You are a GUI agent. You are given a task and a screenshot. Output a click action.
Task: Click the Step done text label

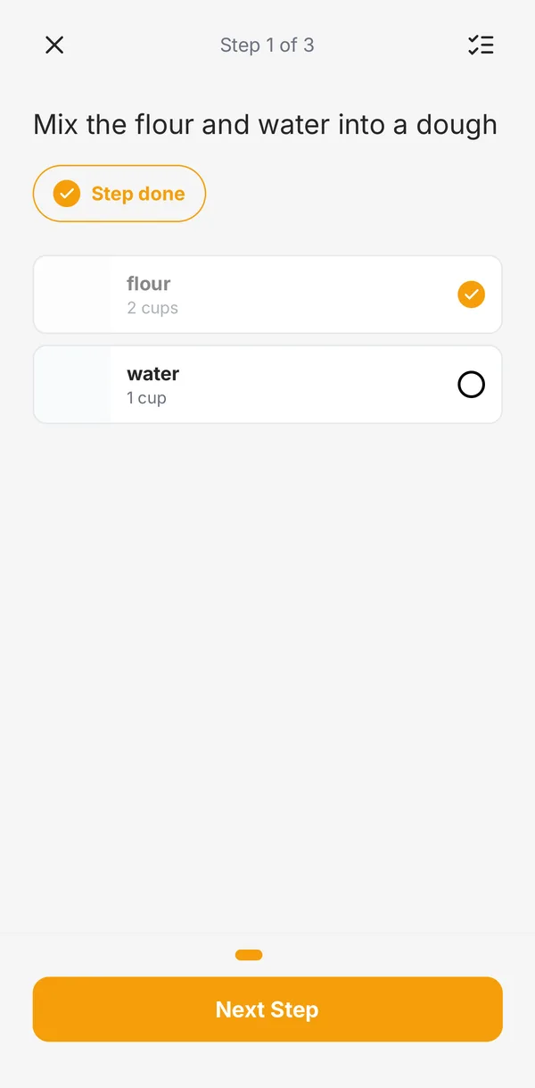point(138,194)
